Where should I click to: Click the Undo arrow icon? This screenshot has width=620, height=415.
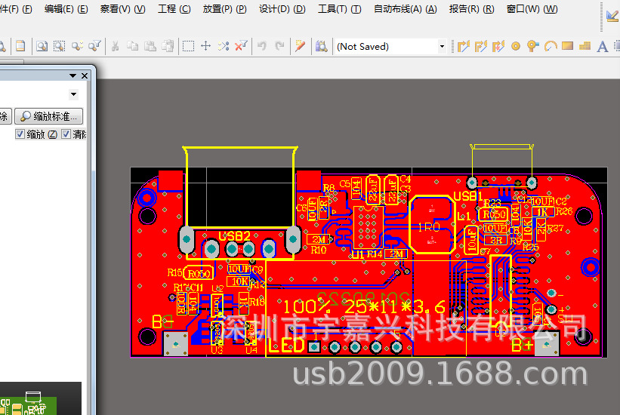tap(262, 46)
